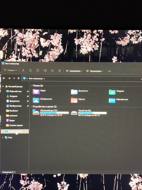Open the Сортировать dropdown

pos(74,71)
